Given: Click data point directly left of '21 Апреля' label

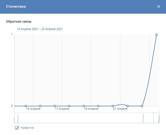Looking at the screenshot, I should point(113,106).
